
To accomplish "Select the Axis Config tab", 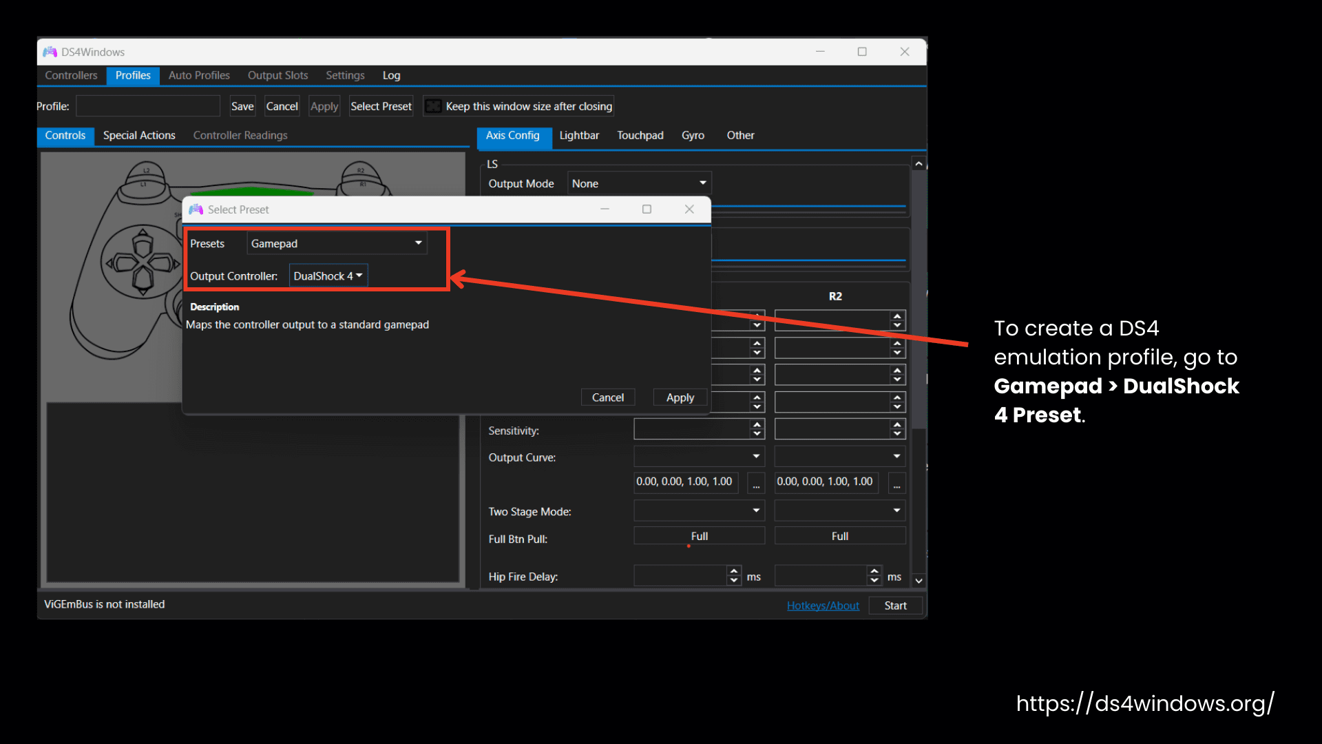I will tap(513, 136).
